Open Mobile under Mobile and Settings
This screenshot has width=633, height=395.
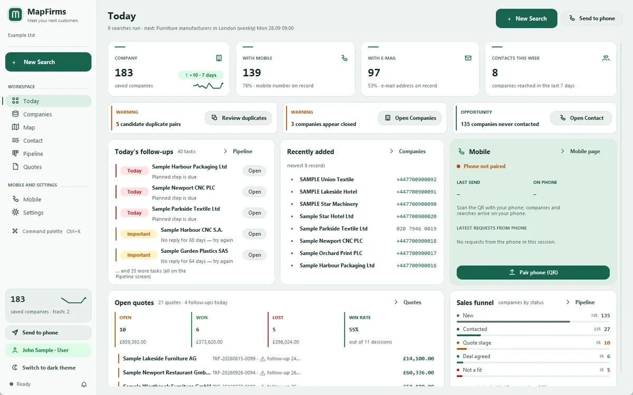(x=49, y=200)
